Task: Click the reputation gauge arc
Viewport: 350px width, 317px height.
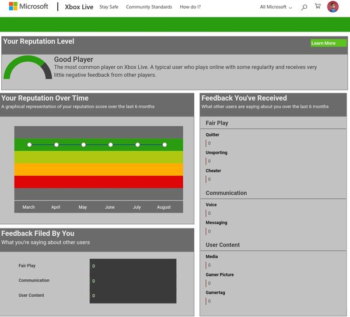Action: pos(27,67)
